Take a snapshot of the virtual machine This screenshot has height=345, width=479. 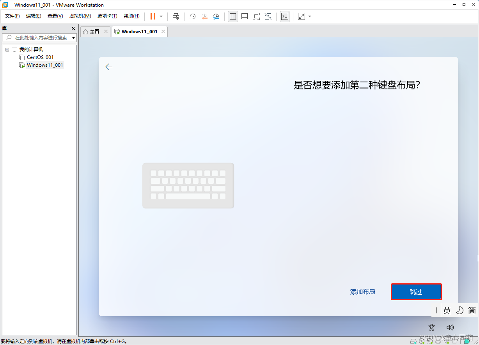coord(192,16)
